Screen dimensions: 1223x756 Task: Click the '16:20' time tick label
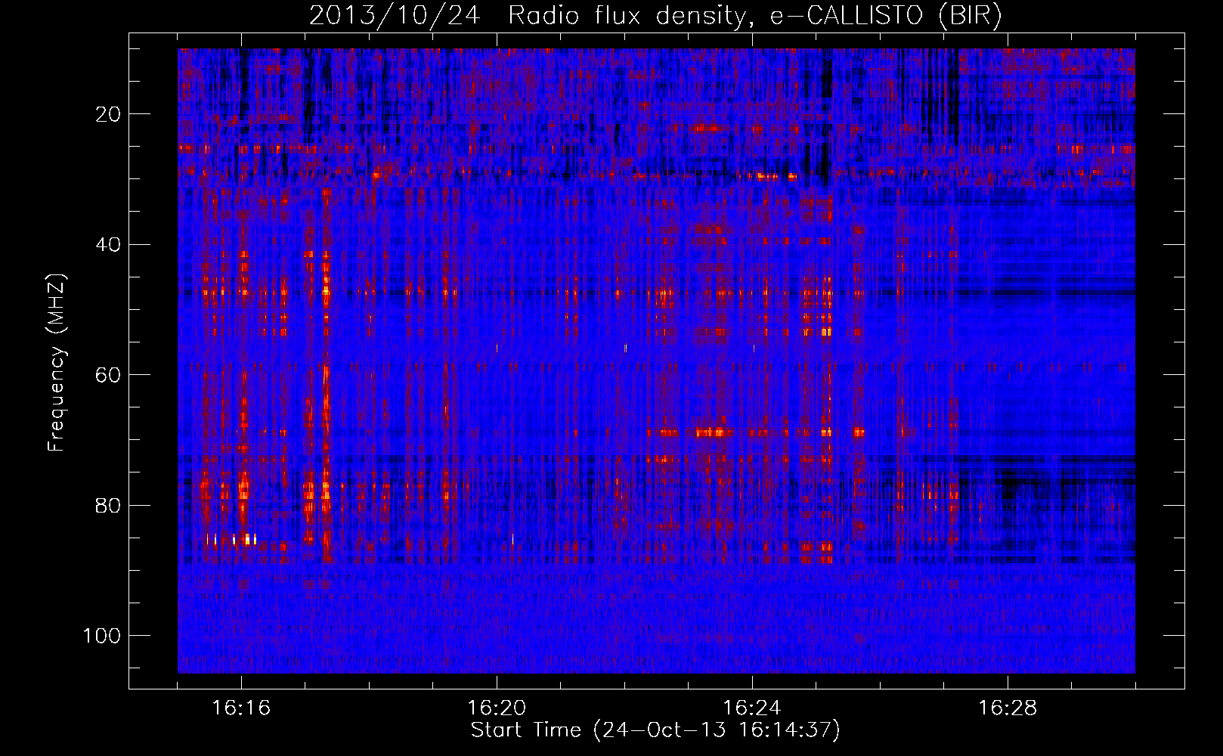tap(497, 708)
